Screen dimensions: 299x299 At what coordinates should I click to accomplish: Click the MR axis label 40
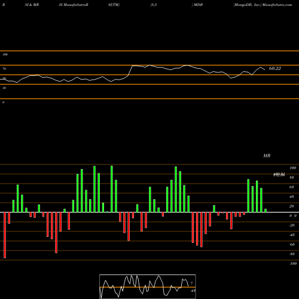coord(291,197)
